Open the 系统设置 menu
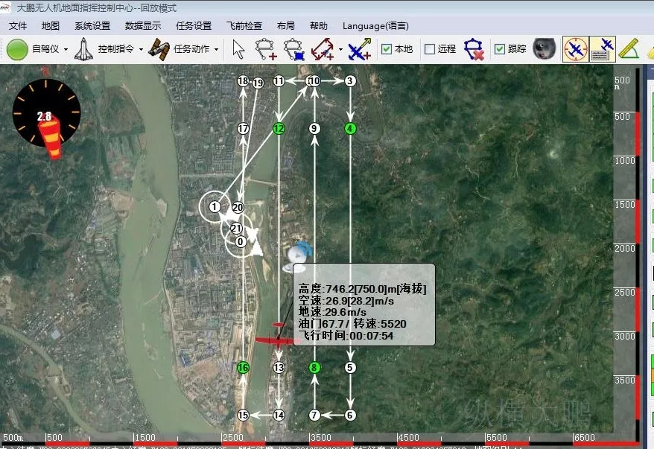This screenshot has height=449, width=654. click(x=92, y=25)
